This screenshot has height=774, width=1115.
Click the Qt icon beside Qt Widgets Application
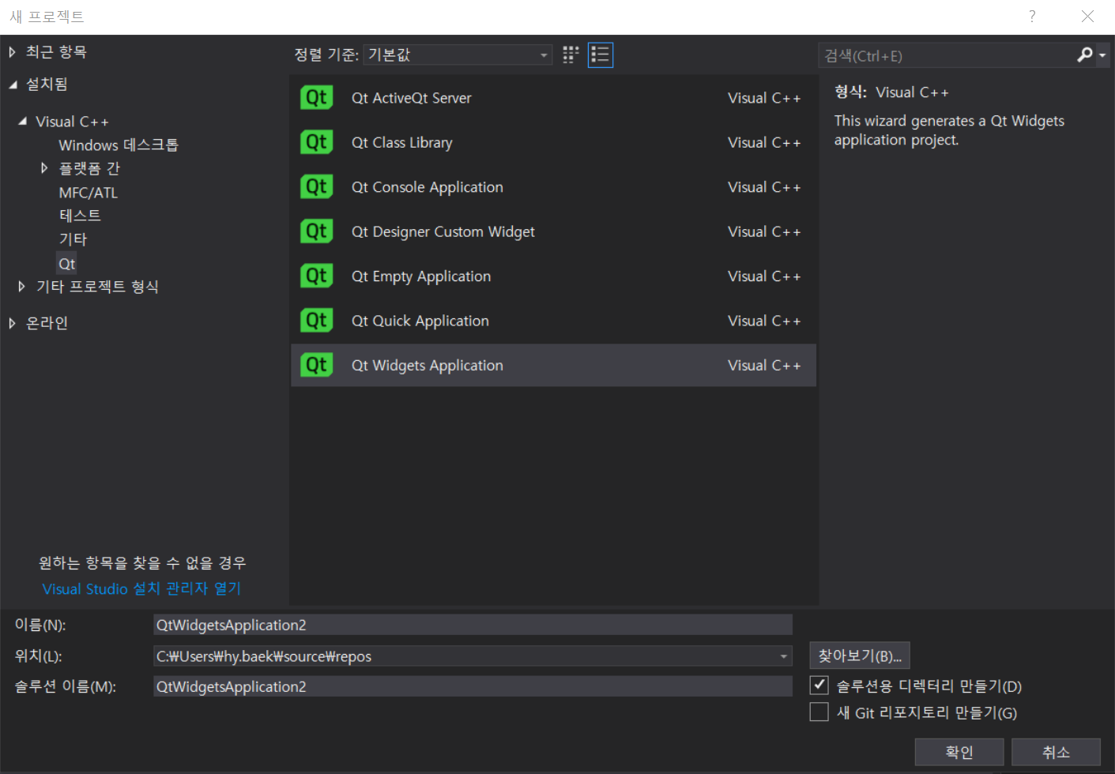tap(316, 365)
